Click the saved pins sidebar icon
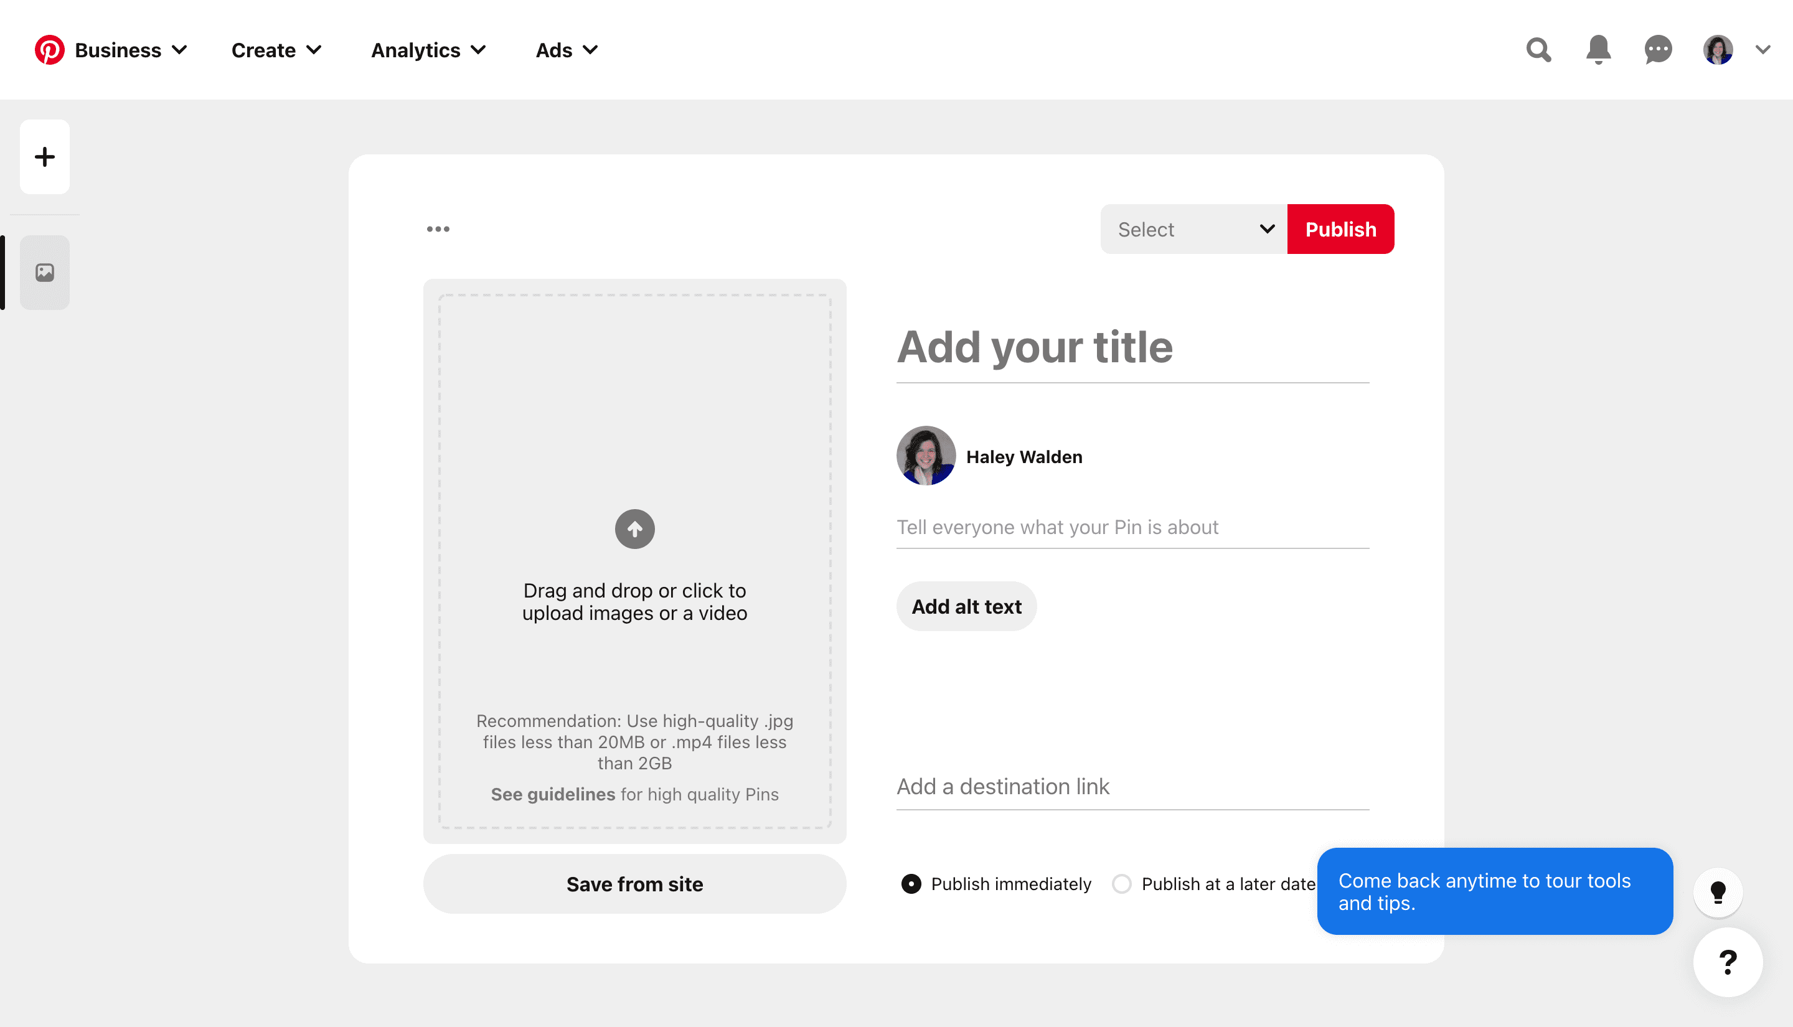 click(x=43, y=272)
